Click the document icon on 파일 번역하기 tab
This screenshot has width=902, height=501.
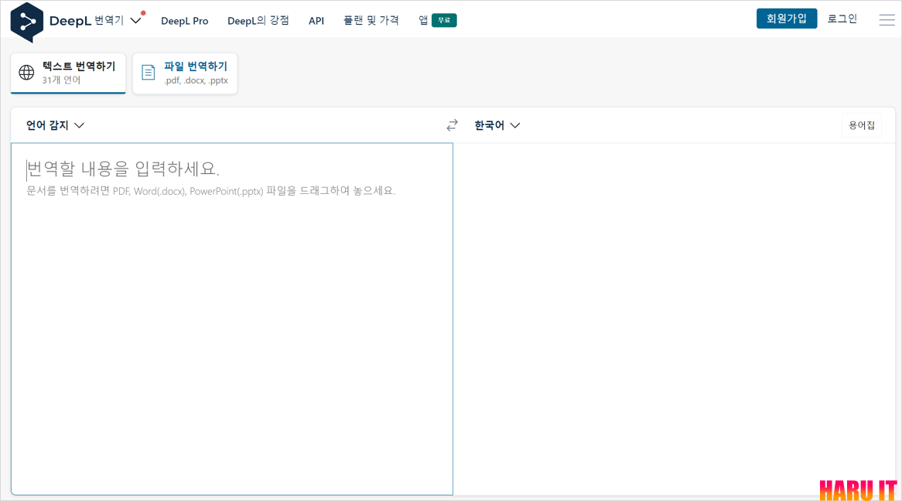tap(148, 71)
